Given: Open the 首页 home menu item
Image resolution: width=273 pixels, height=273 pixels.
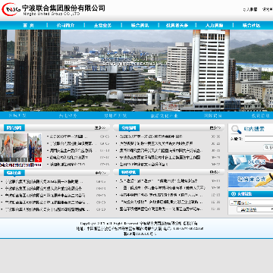Looking at the screenshot, I should tap(28, 25).
